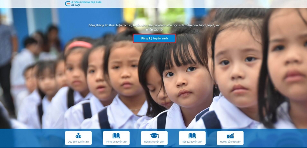Screen dimensions: 307x148
Task: Click the Hà Nội portal logo icon
Action: (67, 4)
